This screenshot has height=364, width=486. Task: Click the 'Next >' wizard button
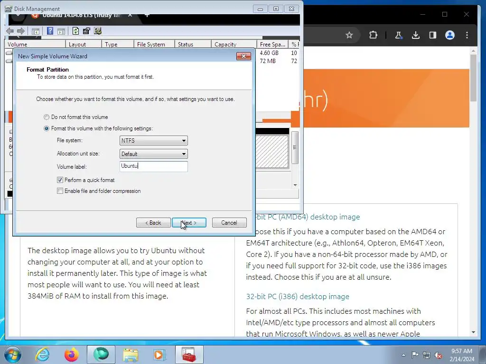coord(189,223)
